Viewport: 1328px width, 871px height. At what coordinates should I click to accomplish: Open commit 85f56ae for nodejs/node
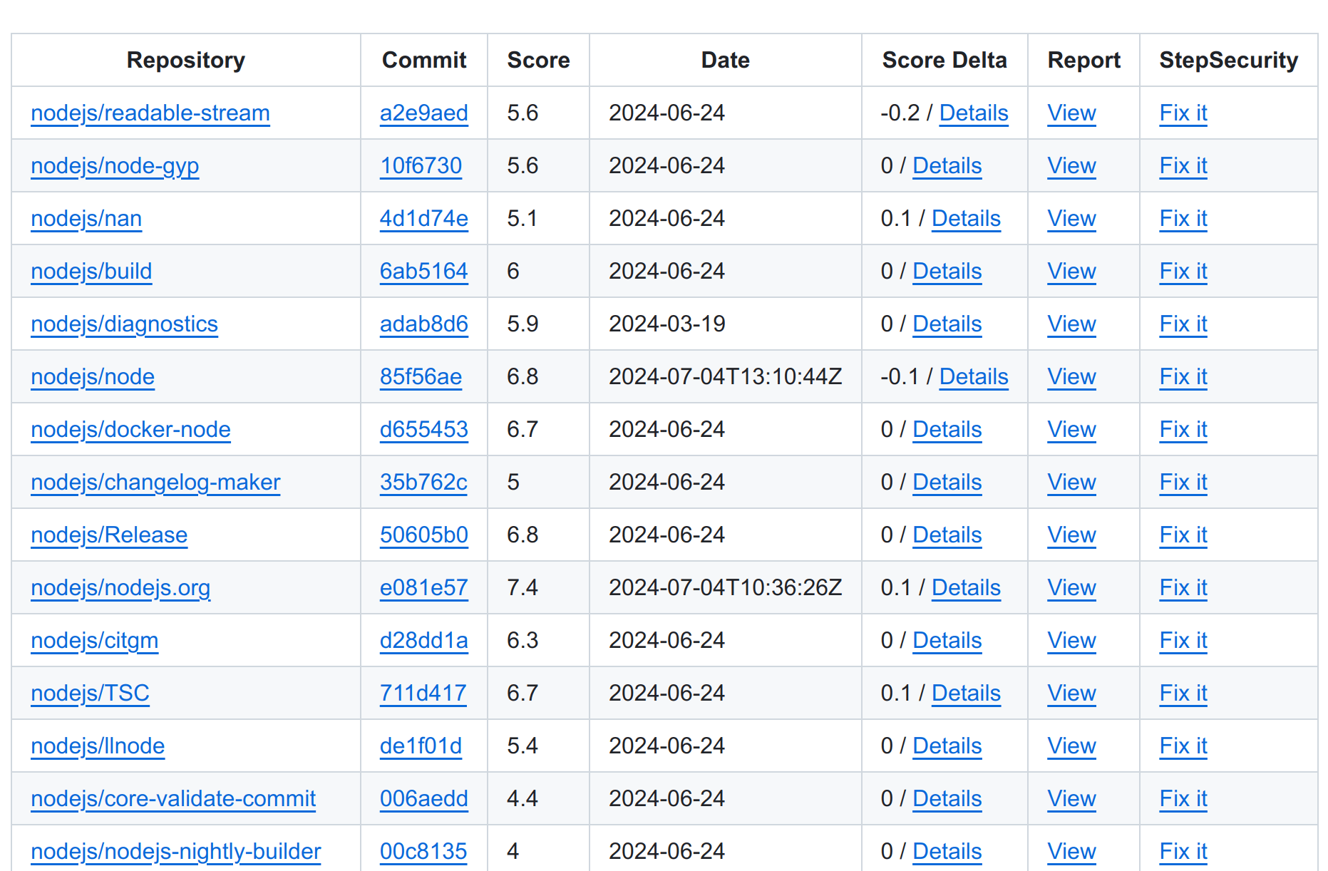click(x=421, y=377)
